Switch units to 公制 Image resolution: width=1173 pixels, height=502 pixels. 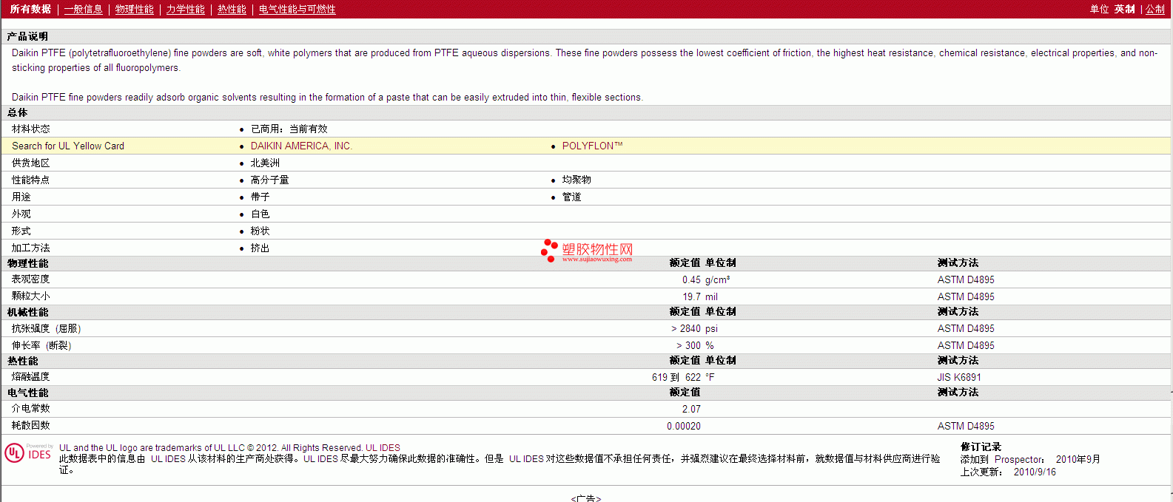(1155, 9)
